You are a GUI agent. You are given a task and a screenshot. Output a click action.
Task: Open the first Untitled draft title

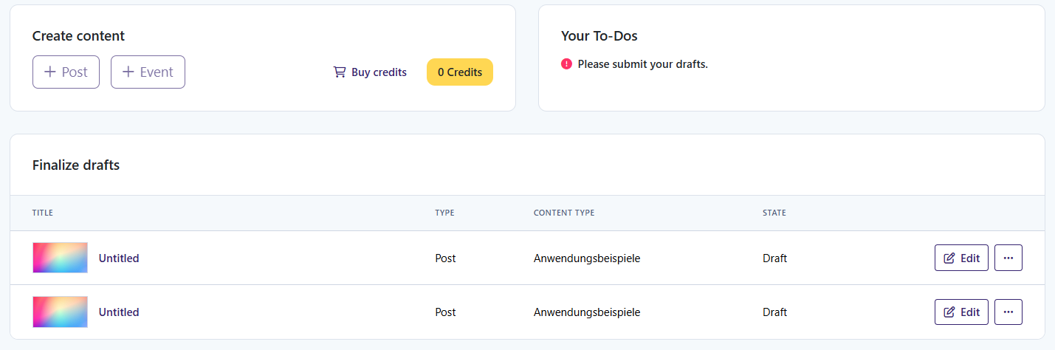pyautogui.click(x=119, y=258)
